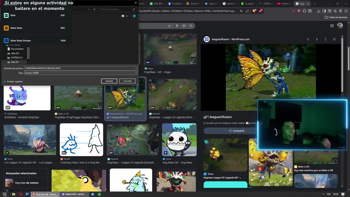Open Brave Shields lion icon
This screenshot has height=197, width=350.
pyautogui.click(x=253, y=11)
